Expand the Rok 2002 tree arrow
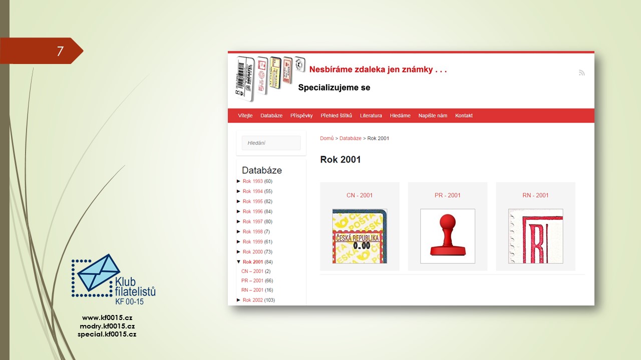This screenshot has height=360, width=641. pyautogui.click(x=239, y=300)
